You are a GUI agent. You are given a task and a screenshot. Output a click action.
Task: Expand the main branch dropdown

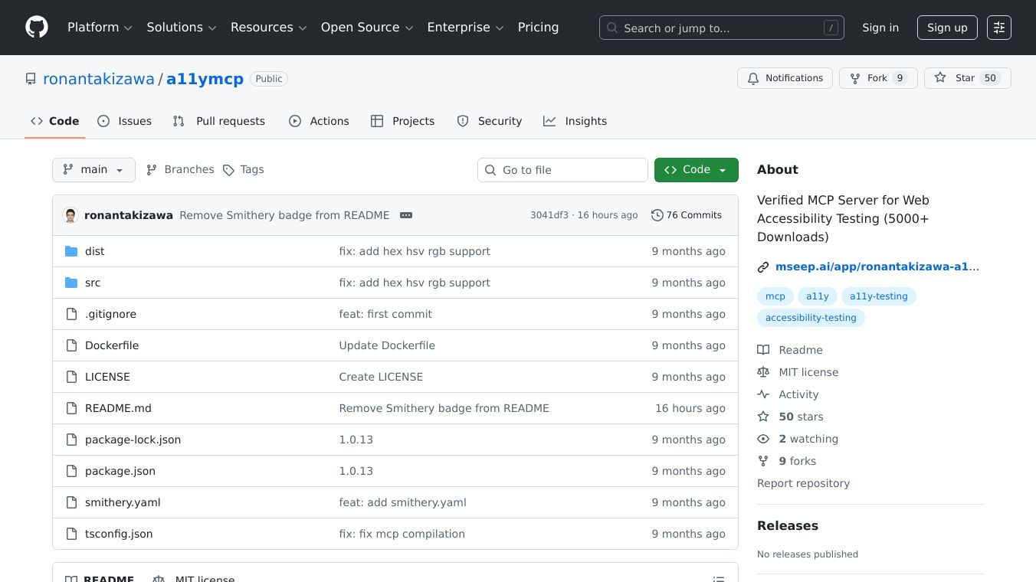click(x=93, y=169)
